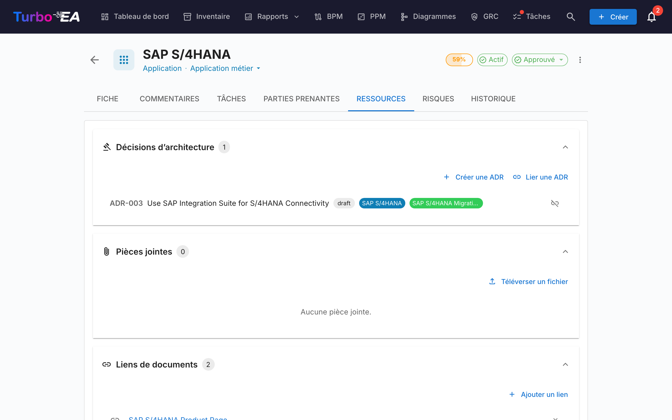
Task: Switch to the FICHE tab
Action: pyautogui.click(x=107, y=99)
